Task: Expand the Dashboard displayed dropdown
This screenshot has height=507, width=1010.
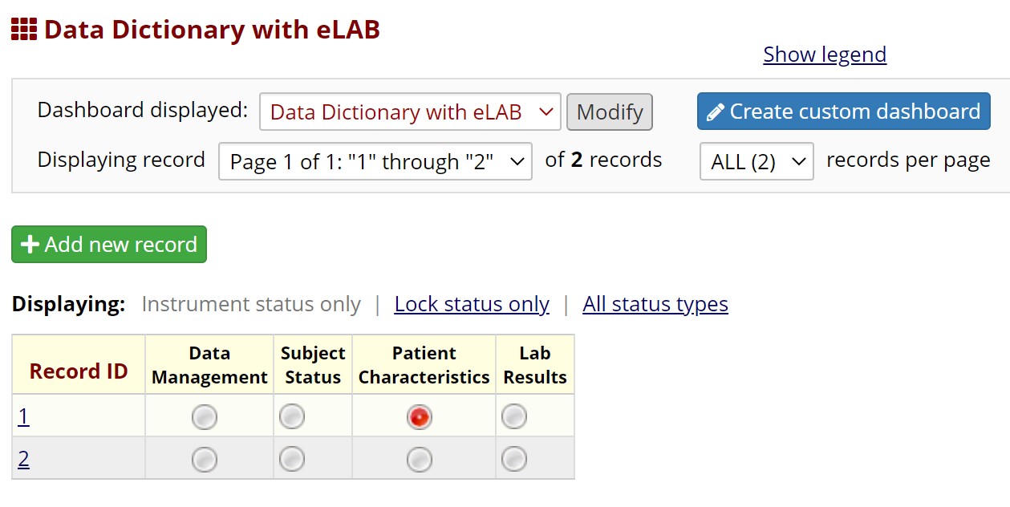Action: point(410,112)
